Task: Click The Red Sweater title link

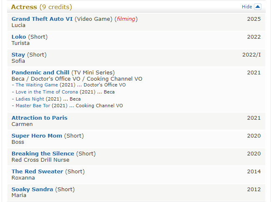Action: tap(38, 171)
